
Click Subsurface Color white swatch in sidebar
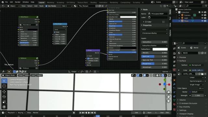coord(160,49)
